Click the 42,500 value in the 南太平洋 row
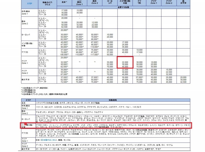Screen dimensions: 205x152 click(x=183, y=82)
